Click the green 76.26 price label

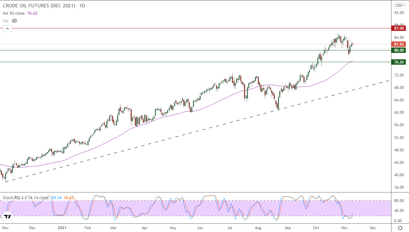[x=399, y=62]
